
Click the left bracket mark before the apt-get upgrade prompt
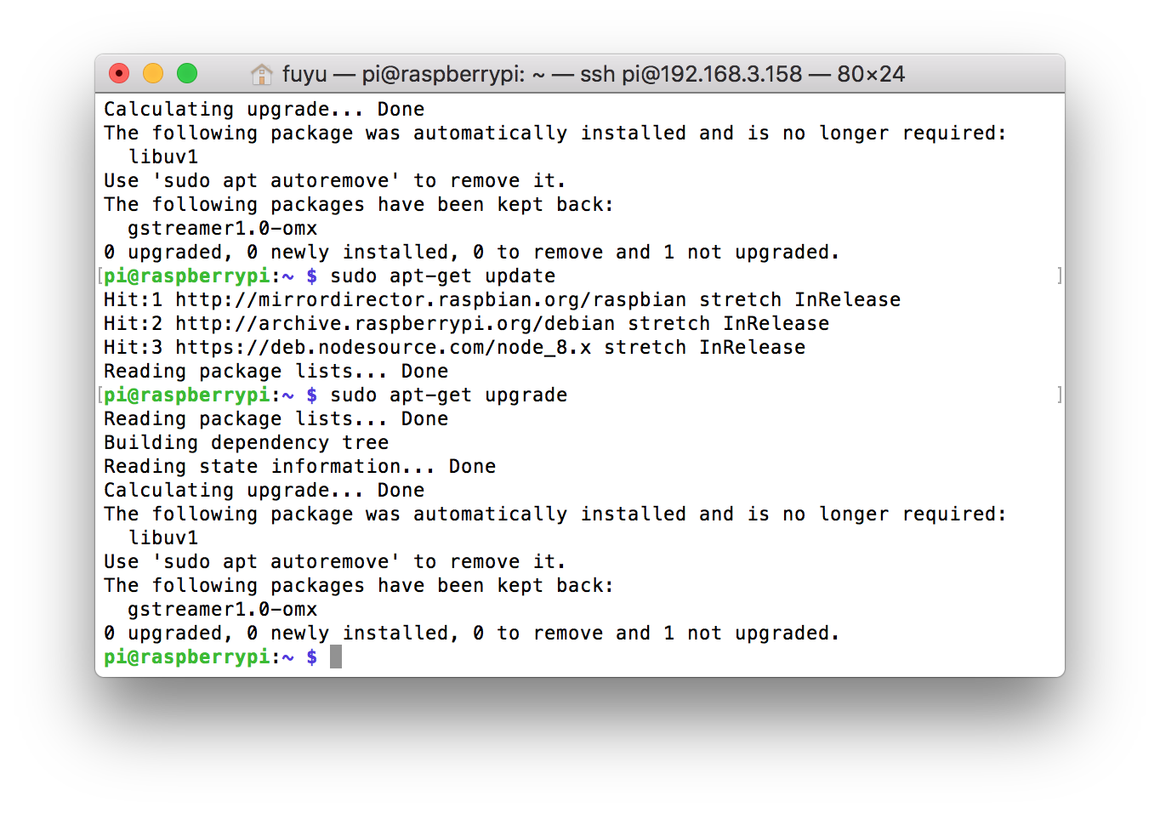[x=100, y=395]
